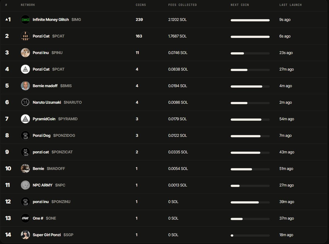Open the Bernie madoff network name
The image size is (329, 244).
pyautogui.click(x=45, y=86)
